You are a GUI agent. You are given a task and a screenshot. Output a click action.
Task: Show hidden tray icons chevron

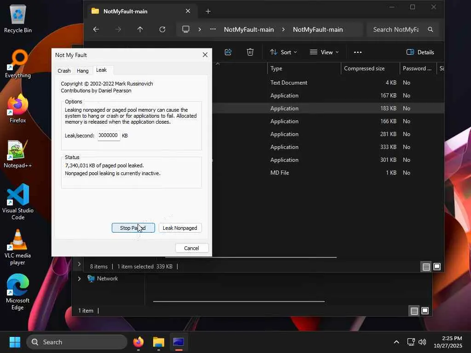396,342
